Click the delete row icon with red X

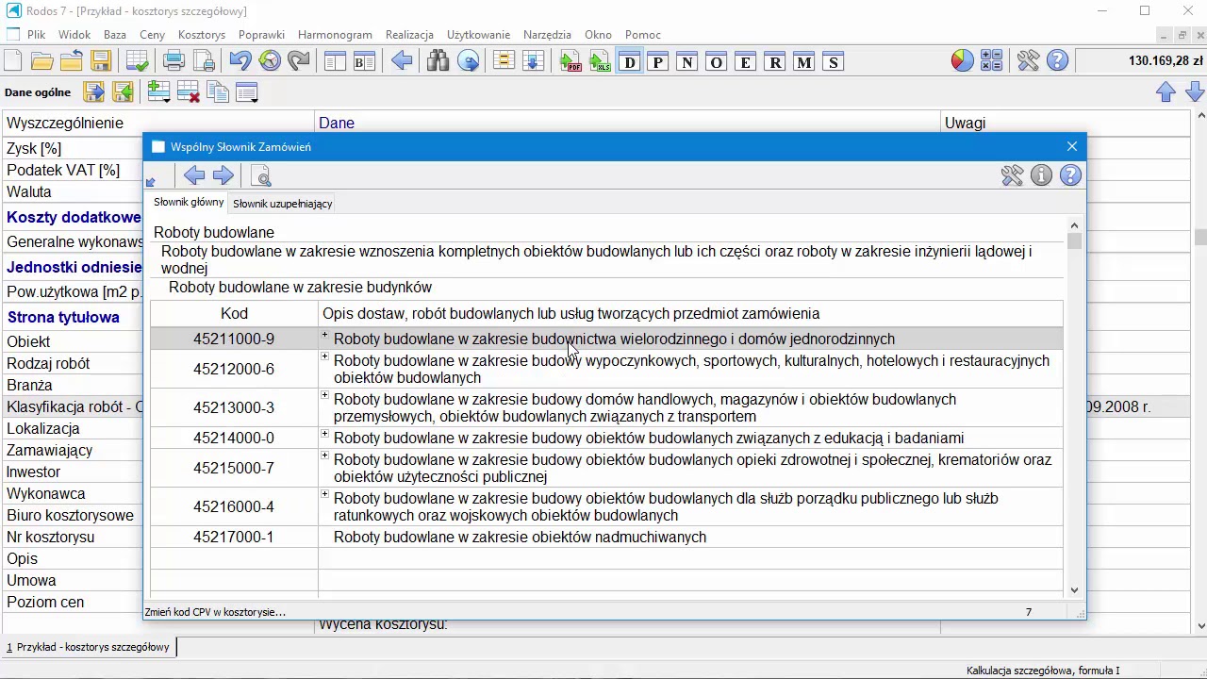(x=188, y=91)
